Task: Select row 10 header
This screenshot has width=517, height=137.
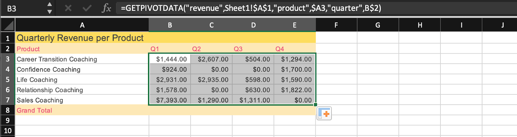Action: pyautogui.click(x=8, y=131)
